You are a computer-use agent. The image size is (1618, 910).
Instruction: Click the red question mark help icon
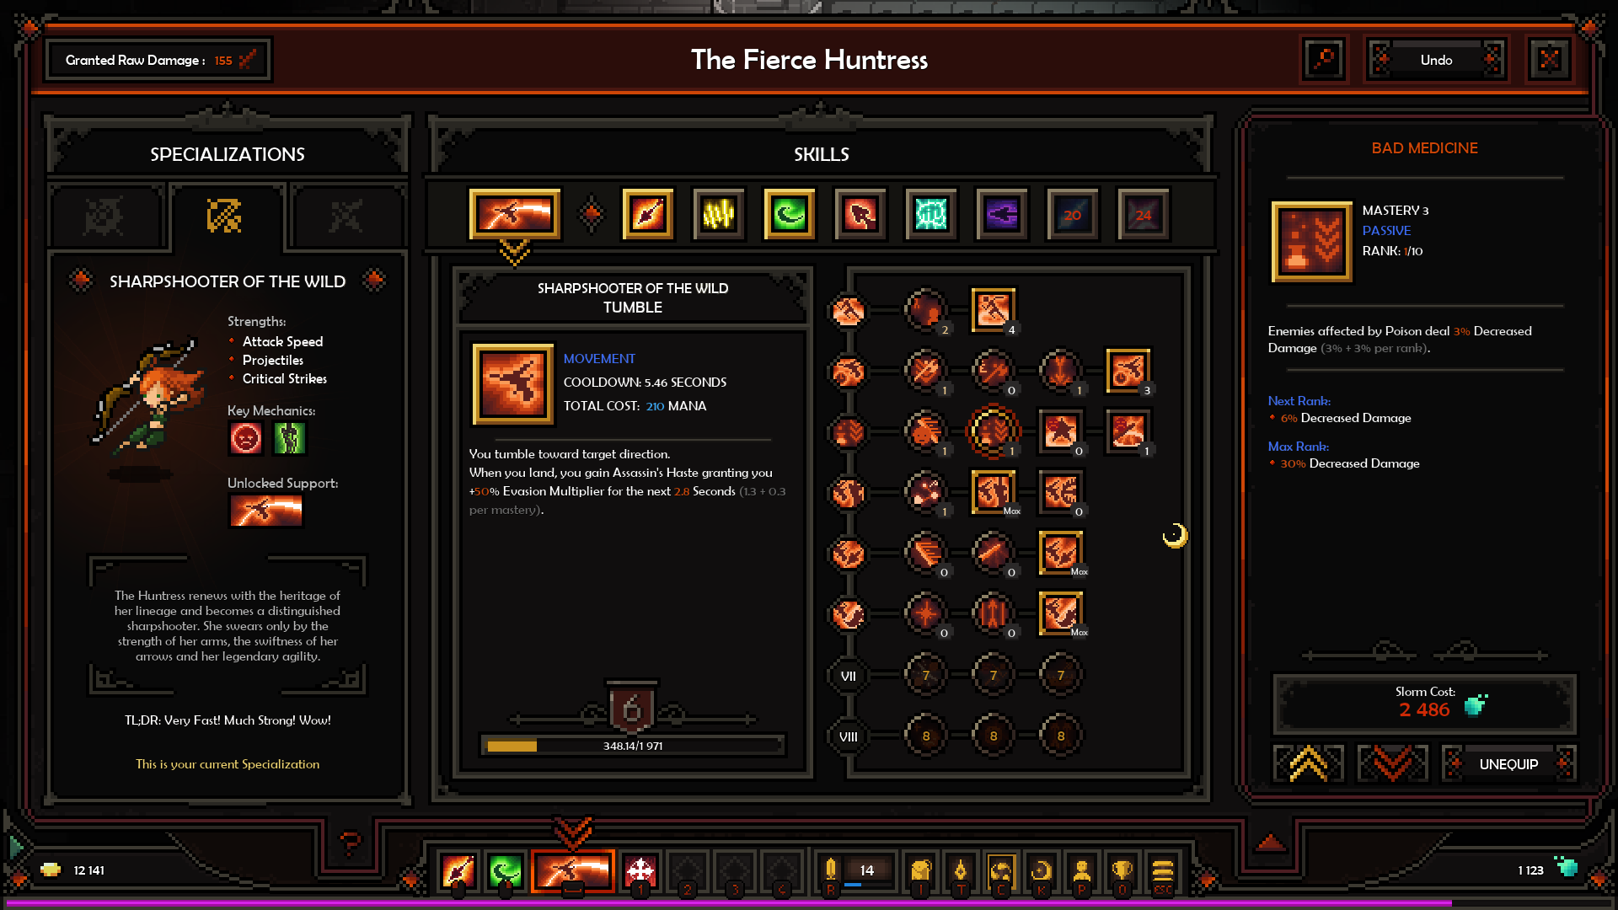point(350,842)
